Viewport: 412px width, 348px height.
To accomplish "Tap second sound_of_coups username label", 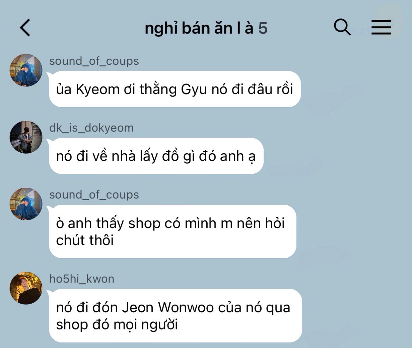I will click(94, 195).
